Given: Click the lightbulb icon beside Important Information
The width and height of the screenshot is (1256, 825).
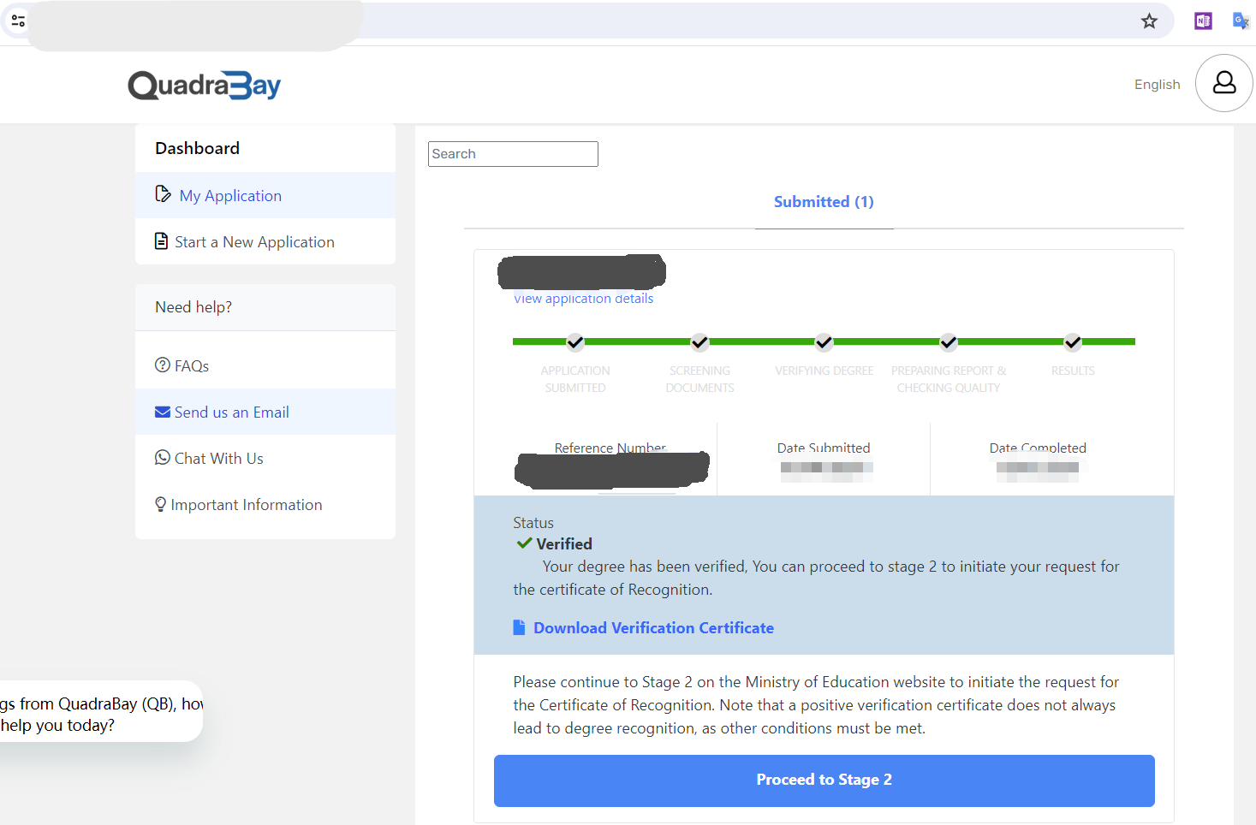Looking at the screenshot, I should [160, 504].
